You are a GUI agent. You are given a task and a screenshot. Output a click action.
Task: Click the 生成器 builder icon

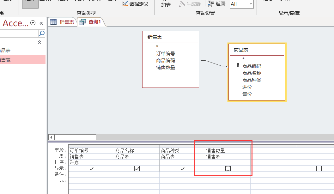coord(182,3)
